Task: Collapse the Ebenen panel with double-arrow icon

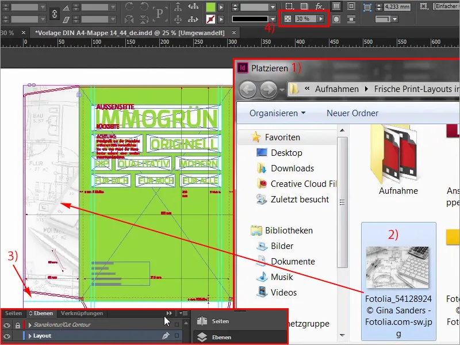Action: 168,315
